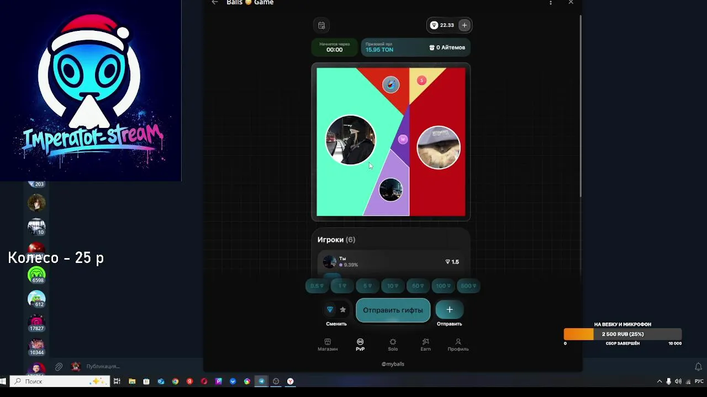
Task: Click the donation goal progress bar
Action: click(x=622, y=334)
